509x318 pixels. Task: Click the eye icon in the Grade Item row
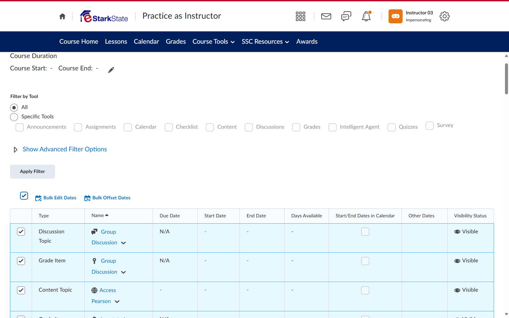pos(457,261)
